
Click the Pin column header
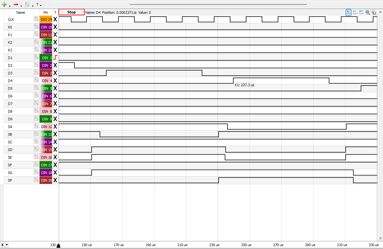[x=46, y=12]
